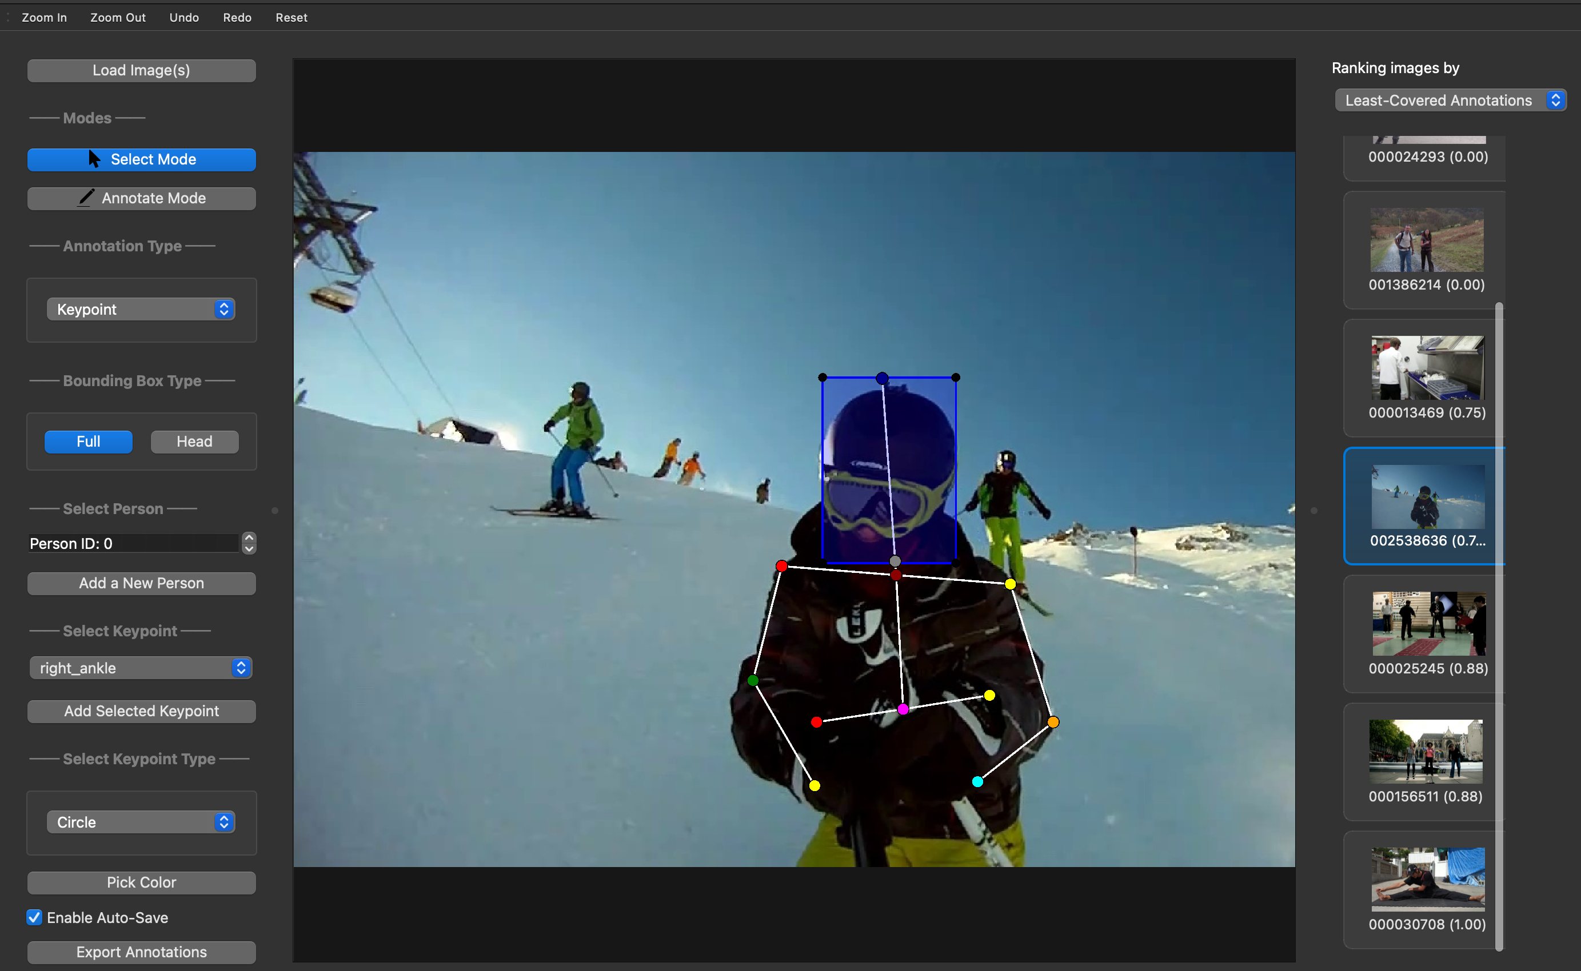Click Zoom In in the toolbar

click(x=43, y=17)
